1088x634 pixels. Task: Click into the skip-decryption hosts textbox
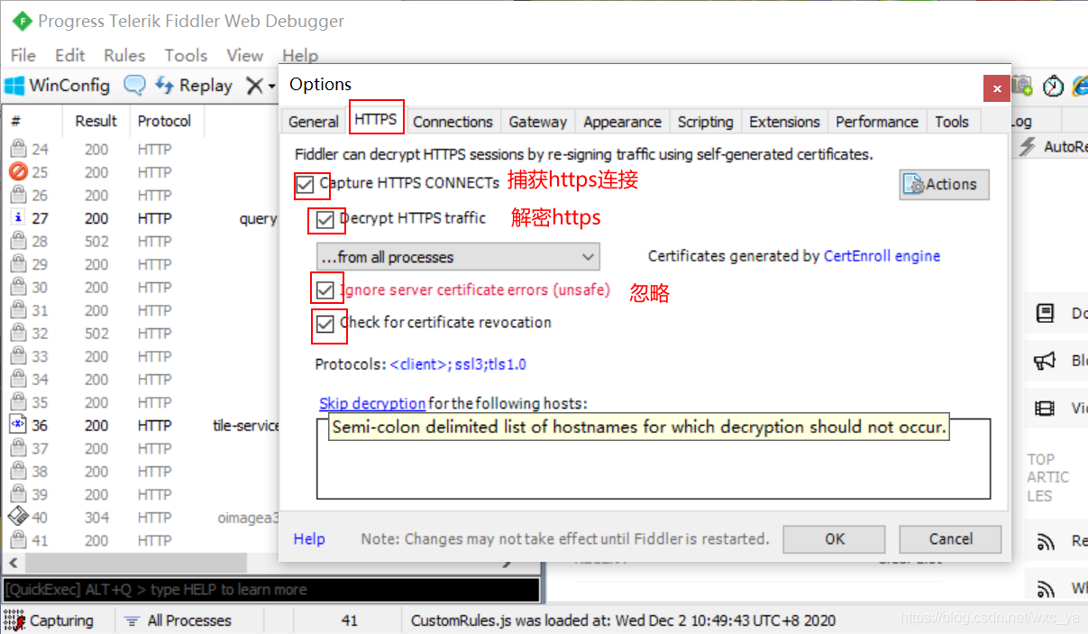(x=654, y=459)
